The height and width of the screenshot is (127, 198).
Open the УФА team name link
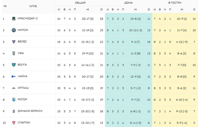click(21, 53)
